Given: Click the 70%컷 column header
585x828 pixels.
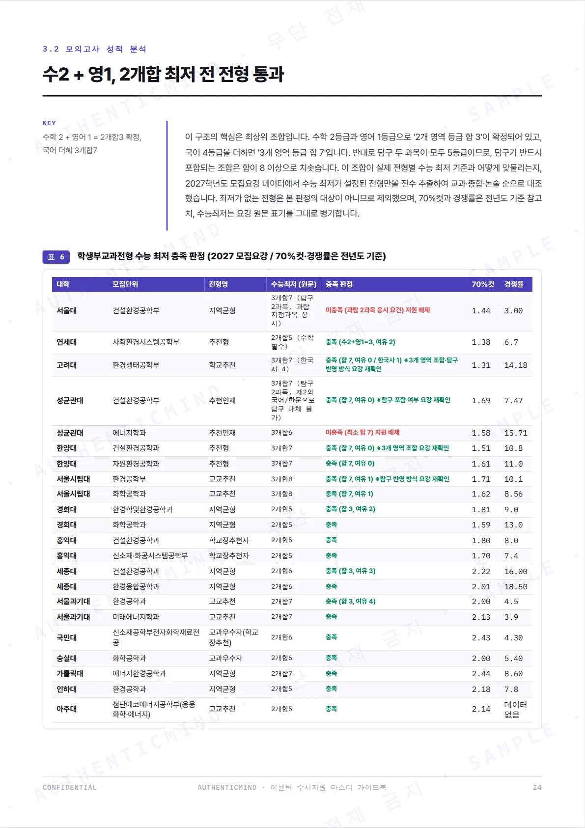Looking at the screenshot, I should click(483, 284).
